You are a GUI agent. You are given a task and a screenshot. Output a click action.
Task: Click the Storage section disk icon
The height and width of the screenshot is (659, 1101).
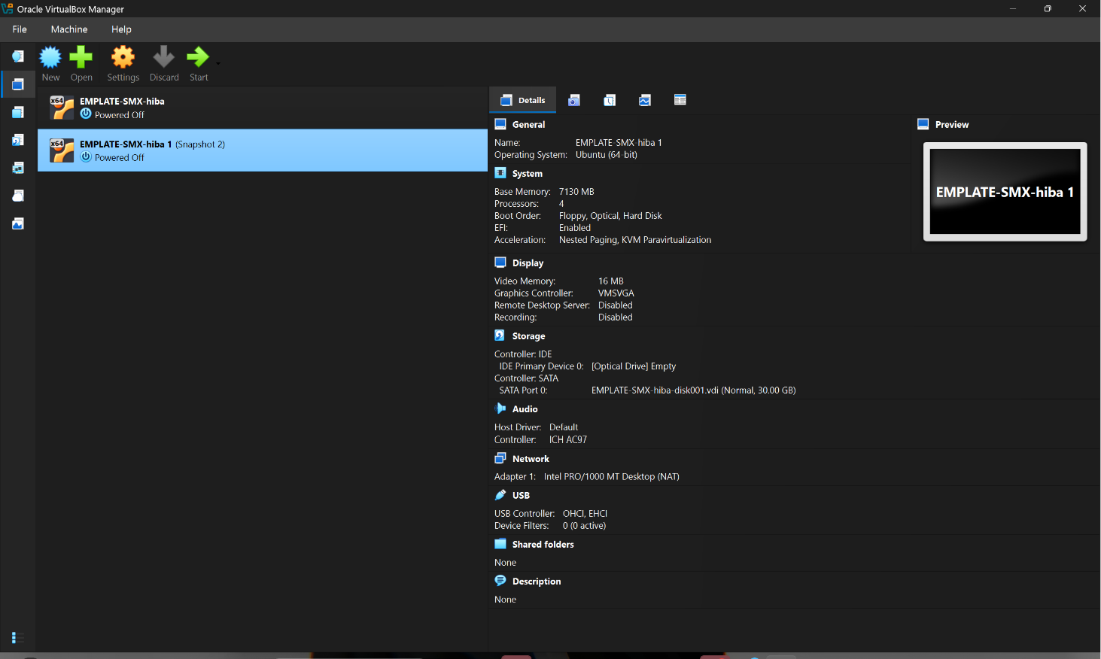(x=500, y=336)
